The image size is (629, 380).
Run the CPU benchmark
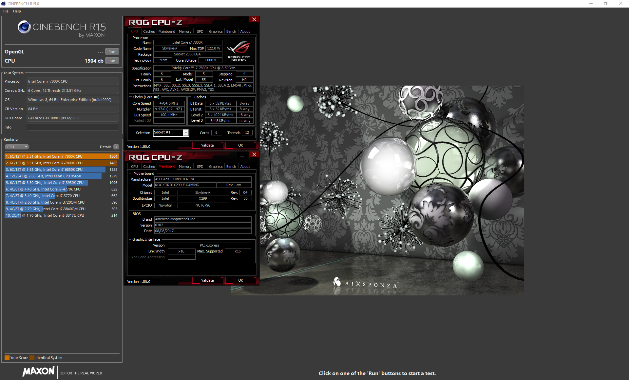[112, 61]
